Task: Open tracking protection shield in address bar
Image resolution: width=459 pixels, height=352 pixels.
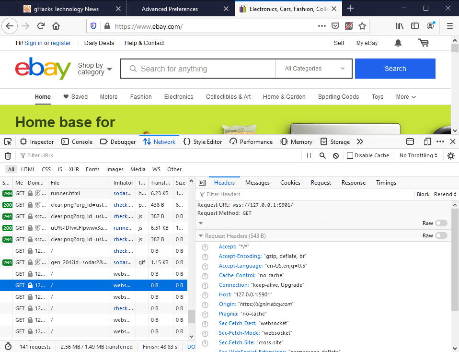Action: 93,26
